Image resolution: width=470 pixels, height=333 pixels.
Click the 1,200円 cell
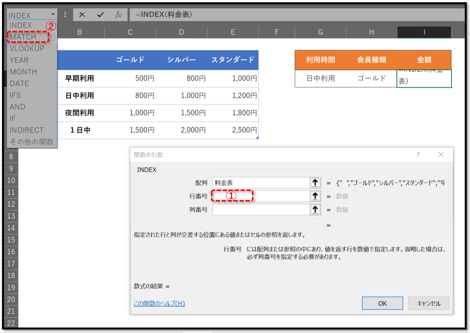coord(233,96)
